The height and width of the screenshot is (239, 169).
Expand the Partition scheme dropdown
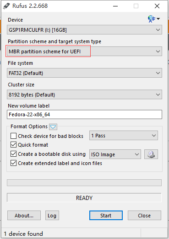pos(84,51)
